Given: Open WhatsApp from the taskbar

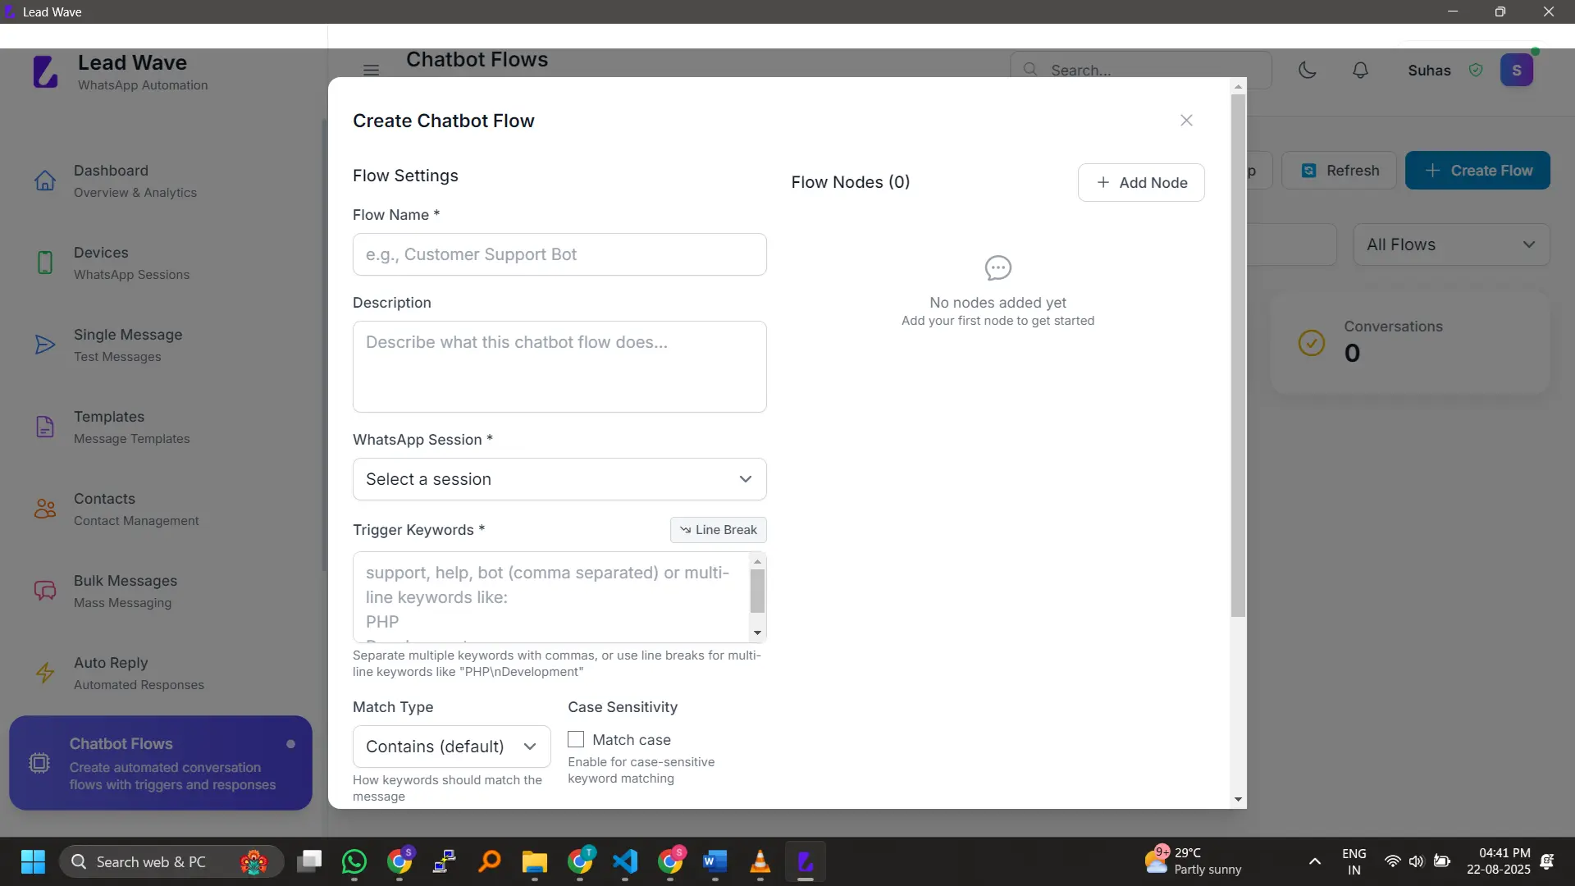Looking at the screenshot, I should [354, 861].
